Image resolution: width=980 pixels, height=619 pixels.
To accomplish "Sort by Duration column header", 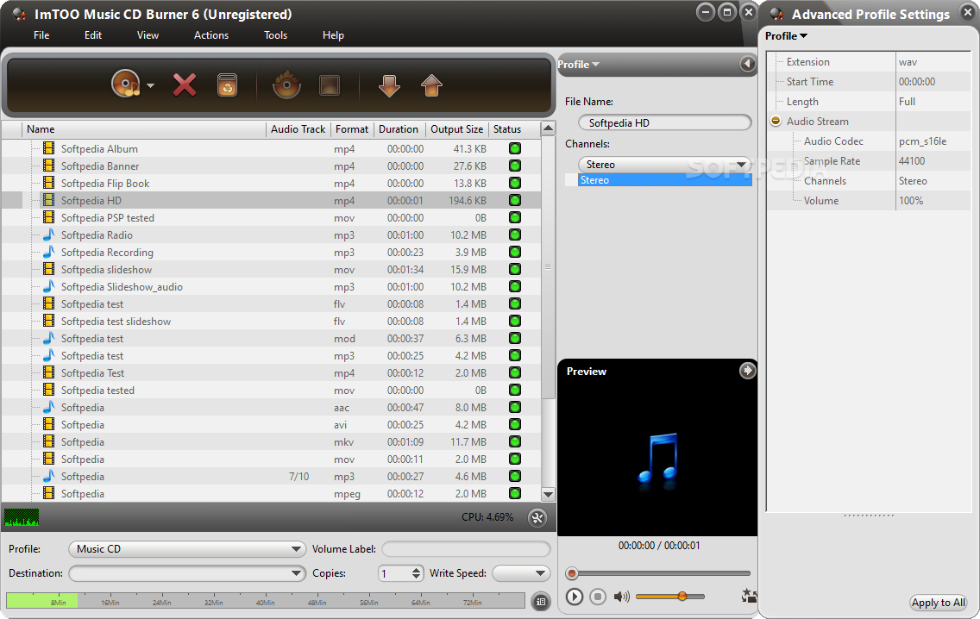I will click(x=399, y=129).
